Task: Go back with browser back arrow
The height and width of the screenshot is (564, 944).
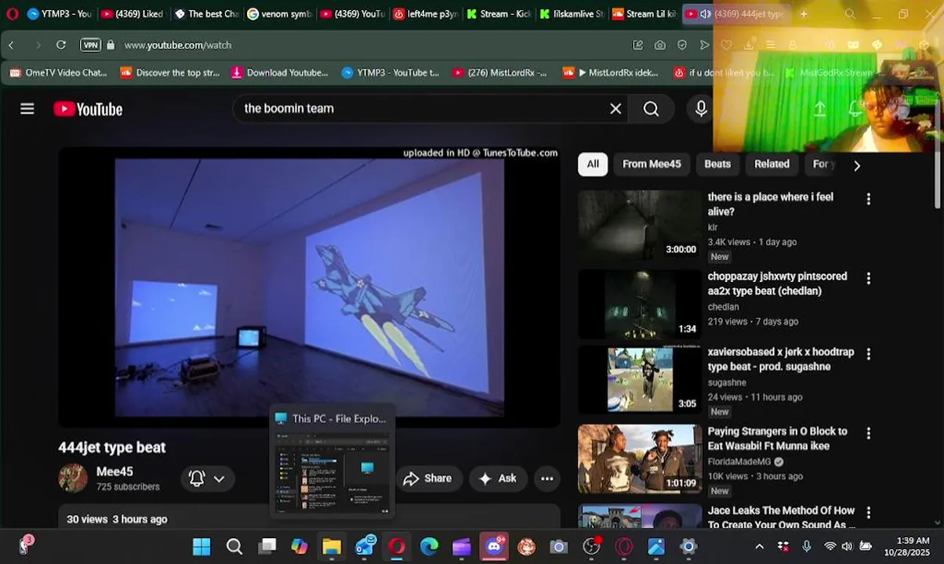Action: coord(11,45)
